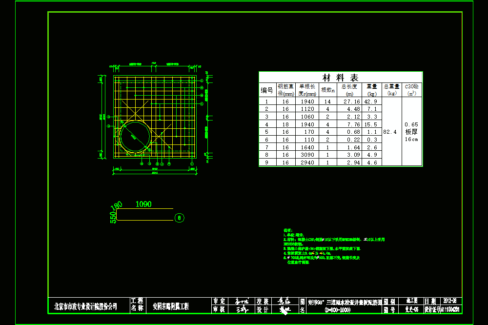Click the length value 2940

307,162
